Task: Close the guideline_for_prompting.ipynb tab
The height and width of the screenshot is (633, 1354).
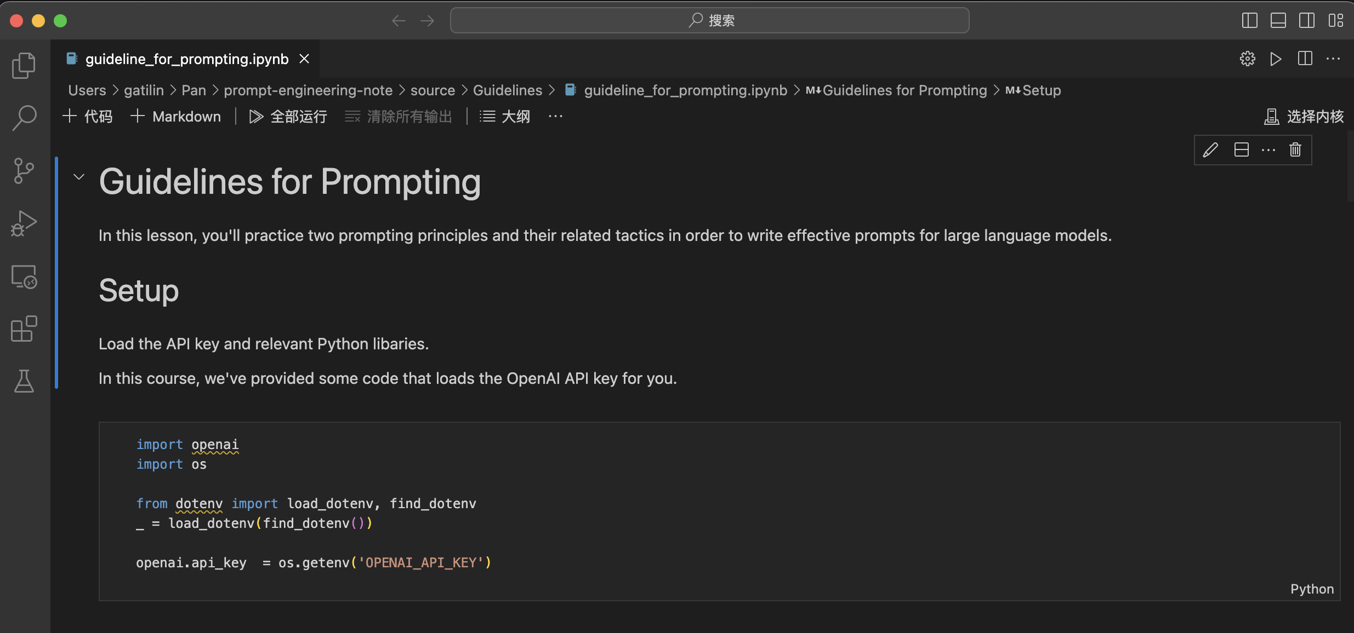Action: point(304,59)
